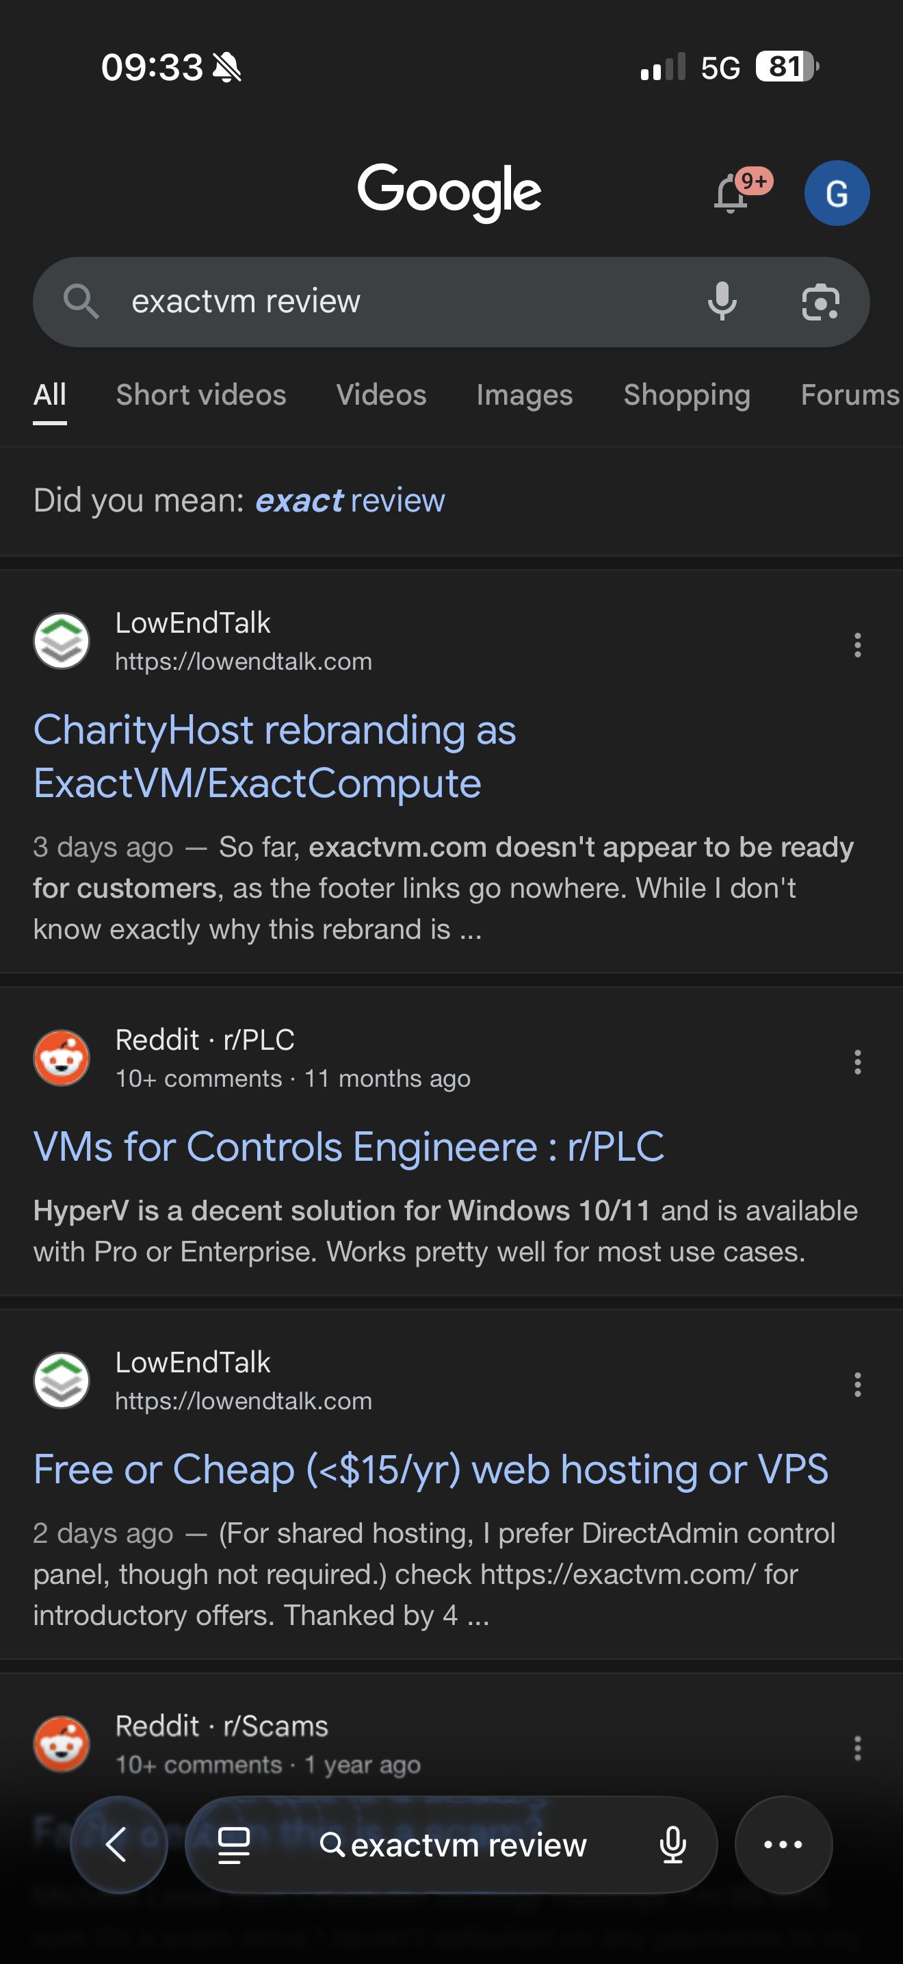903x1964 pixels.
Task: Open options menu for Reddit r/PLC result
Action: click(x=857, y=1062)
